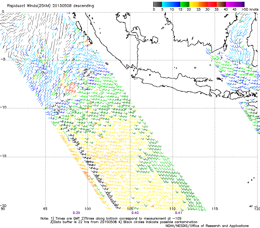Click the red 30-35 knots legend swatch
Image resolution: width=260 pixels, height=228 pixels.
click(212, 4)
